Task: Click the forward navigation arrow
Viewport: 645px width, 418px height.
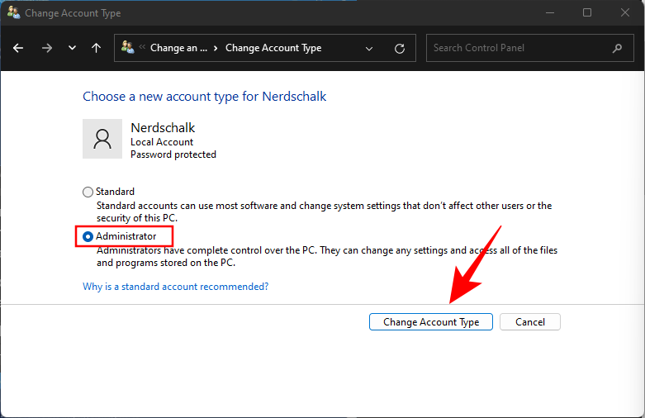Action: pyautogui.click(x=46, y=48)
